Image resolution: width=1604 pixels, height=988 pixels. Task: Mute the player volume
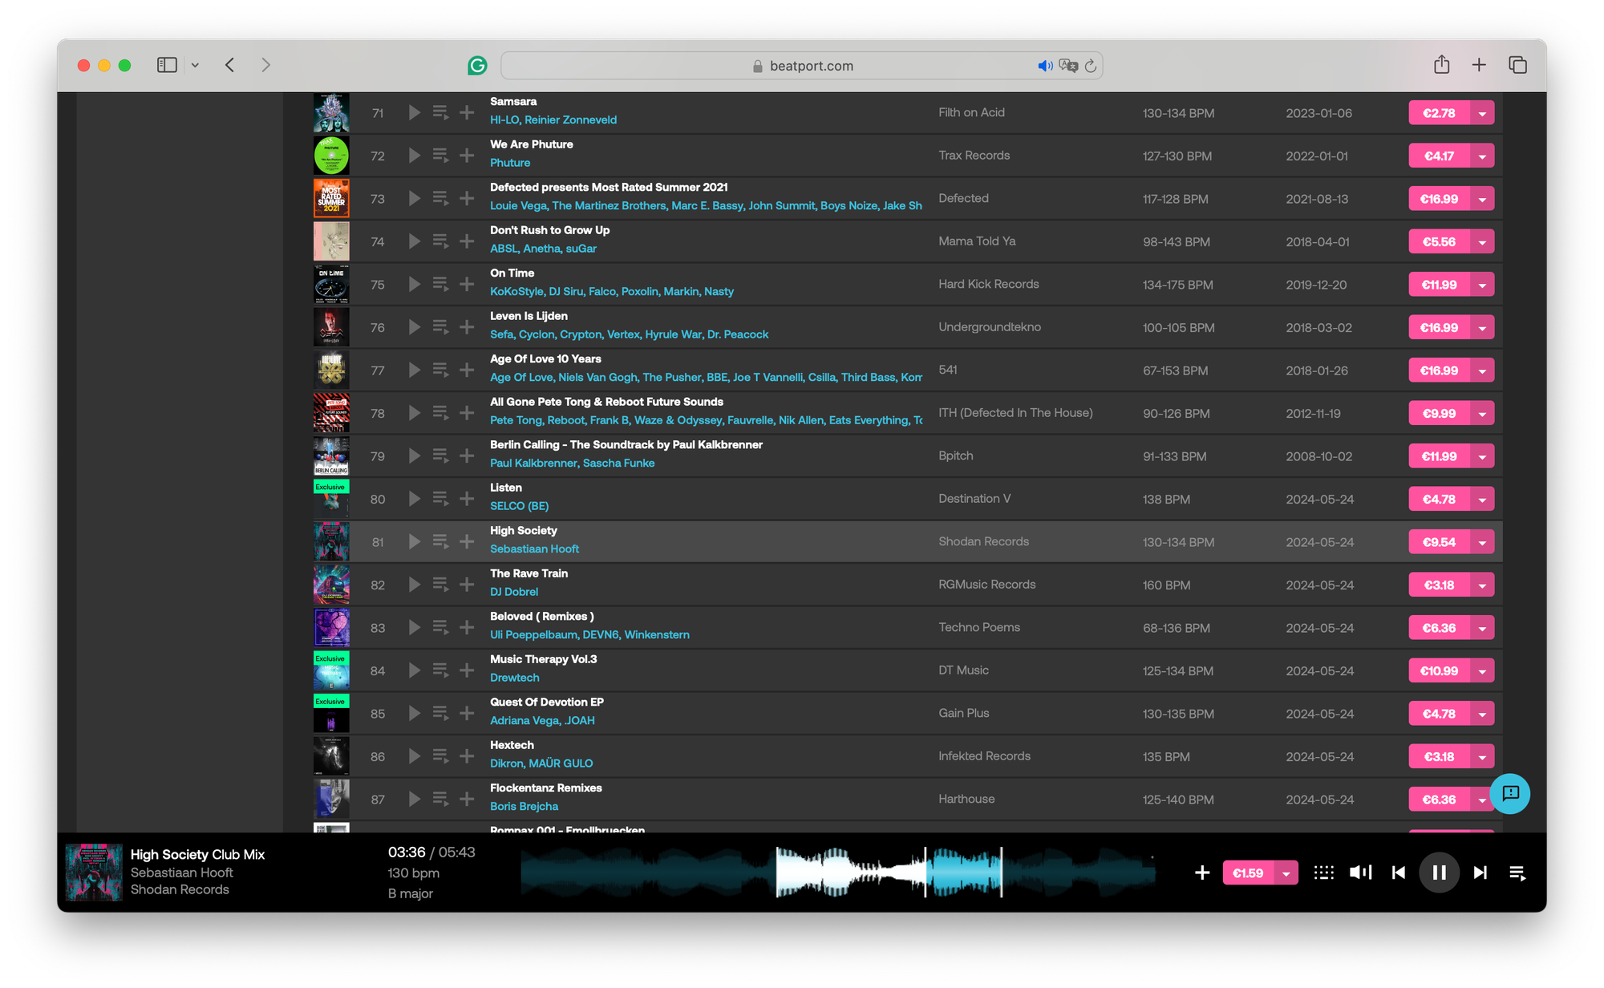pyautogui.click(x=1361, y=873)
